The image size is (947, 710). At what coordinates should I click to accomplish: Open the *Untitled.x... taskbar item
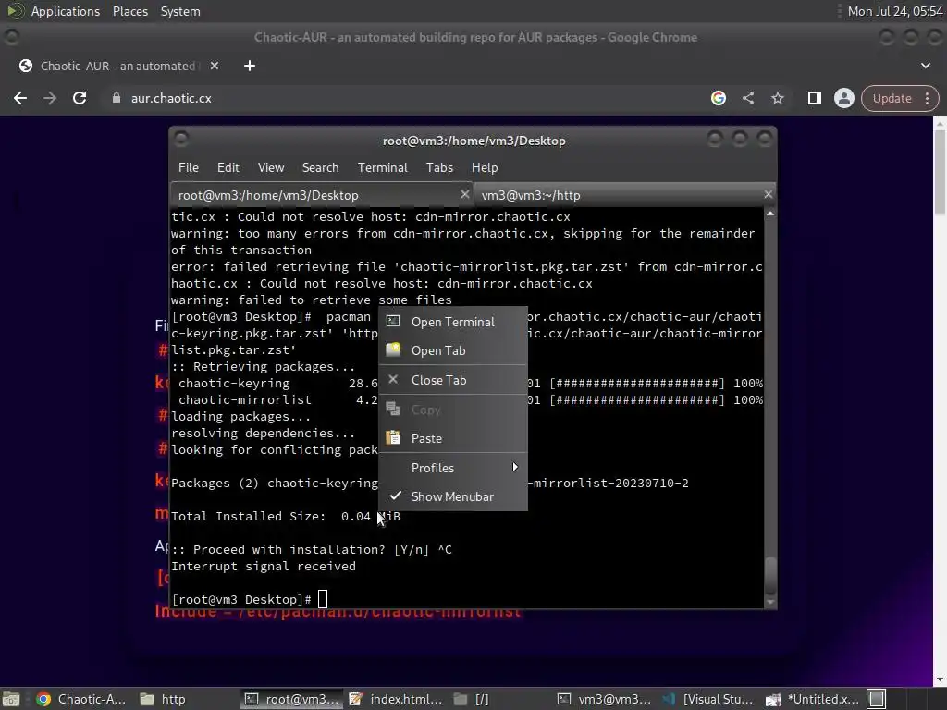click(x=812, y=699)
